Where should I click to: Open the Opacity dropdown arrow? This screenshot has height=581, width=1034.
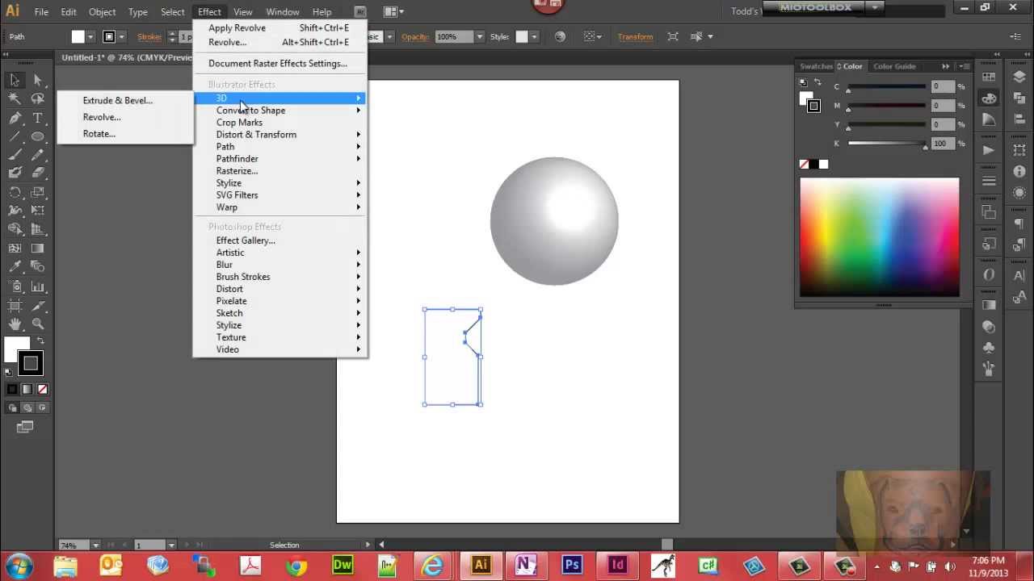479,37
